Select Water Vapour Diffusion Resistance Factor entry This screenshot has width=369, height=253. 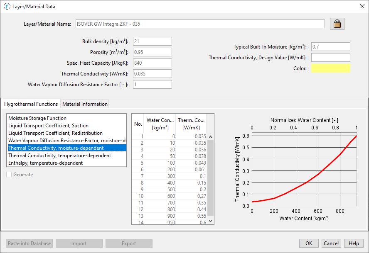pos(62,141)
